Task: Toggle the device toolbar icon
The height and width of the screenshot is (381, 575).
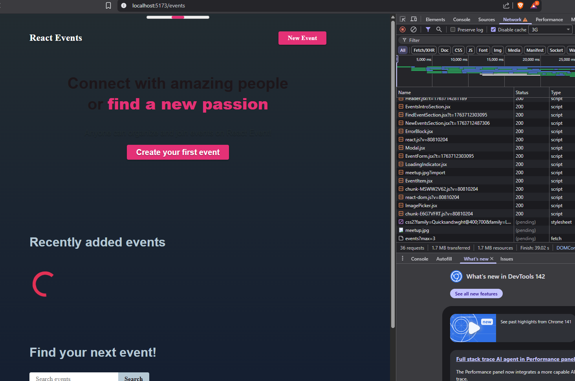Action: (x=414, y=19)
